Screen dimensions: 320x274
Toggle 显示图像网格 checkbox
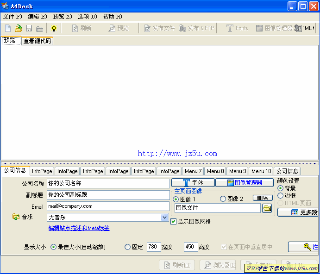(x=174, y=222)
